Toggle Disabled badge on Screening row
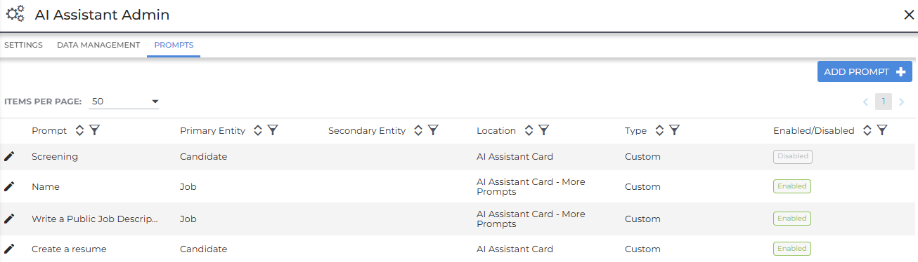Viewport: 918px width, 262px height. 793,156
